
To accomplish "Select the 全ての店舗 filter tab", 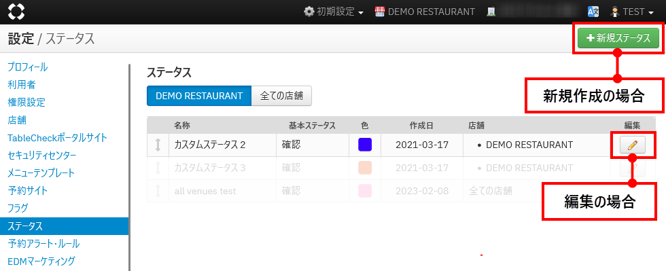I will (281, 96).
